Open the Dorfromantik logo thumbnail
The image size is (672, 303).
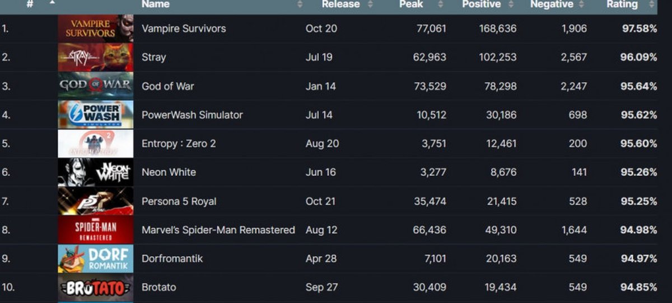click(x=96, y=258)
